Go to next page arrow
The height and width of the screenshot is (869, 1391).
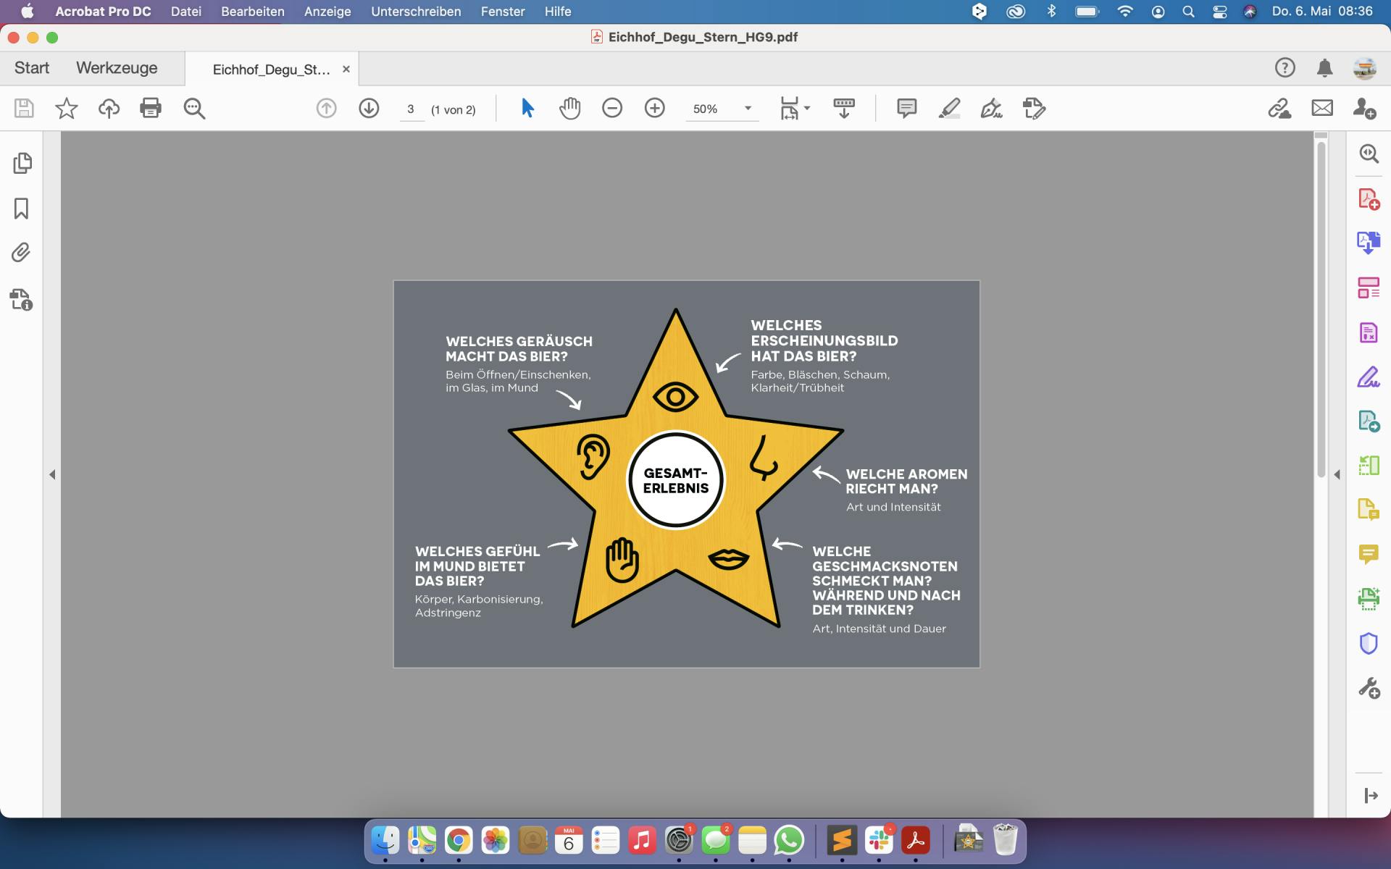(369, 109)
